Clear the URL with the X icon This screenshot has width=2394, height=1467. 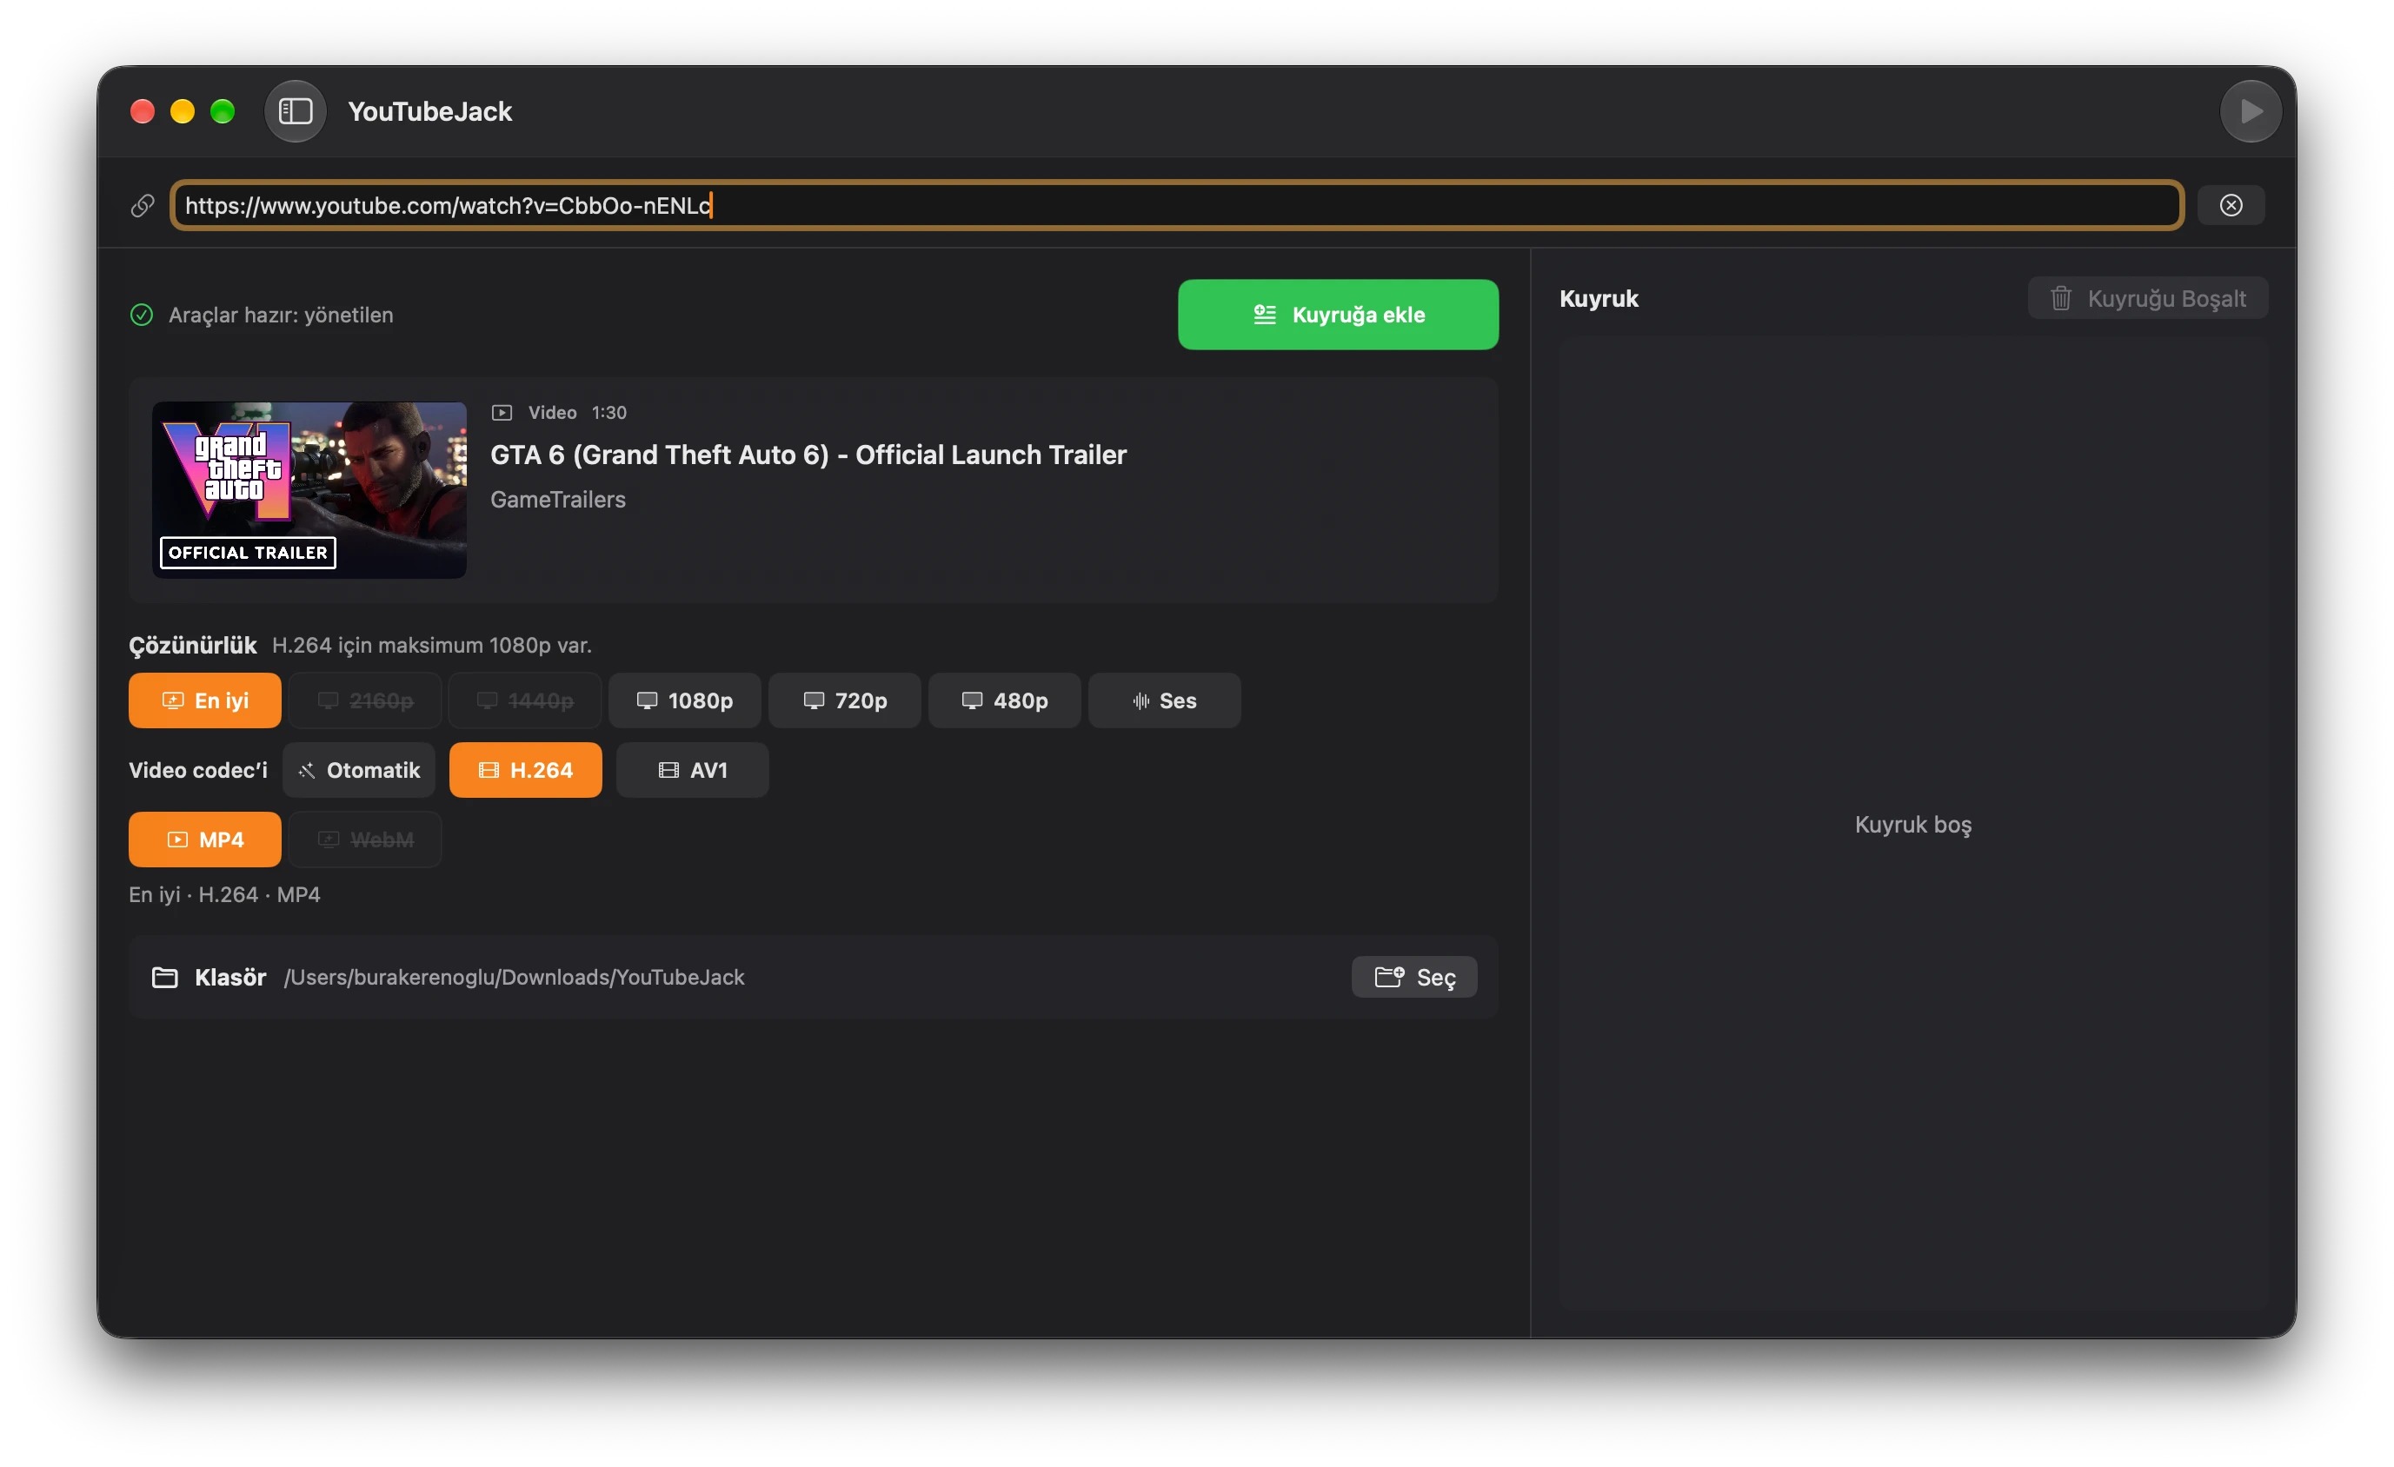tap(2231, 205)
